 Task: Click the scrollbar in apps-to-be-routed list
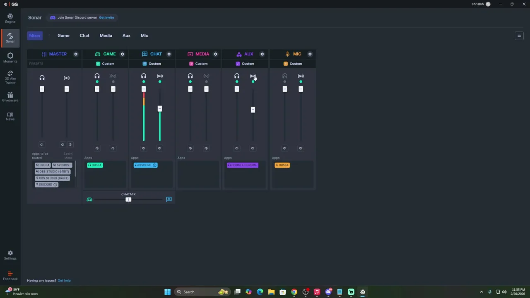pos(75,169)
